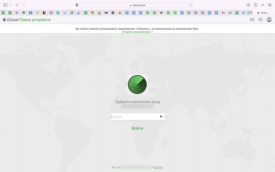Click the icloud.com address bar
The height and width of the screenshot is (172, 275).
click(137, 5)
